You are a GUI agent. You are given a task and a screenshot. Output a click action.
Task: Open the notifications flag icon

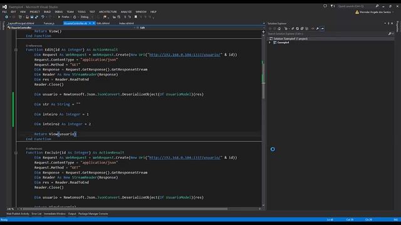point(332,6)
